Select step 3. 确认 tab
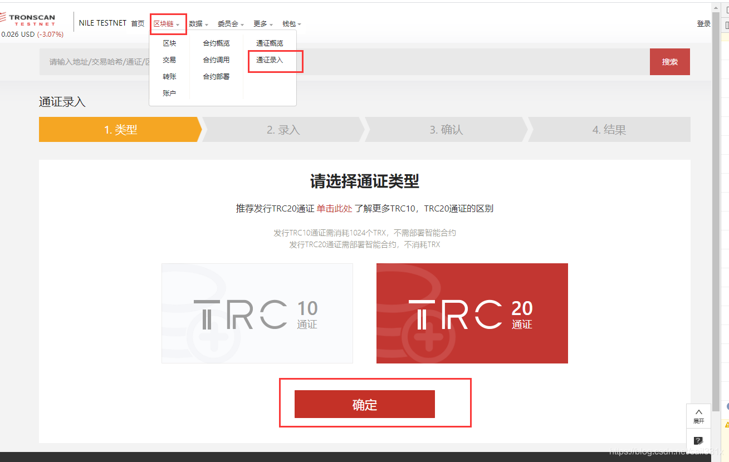This screenshot has height=462, width=729. pos(446,130)
